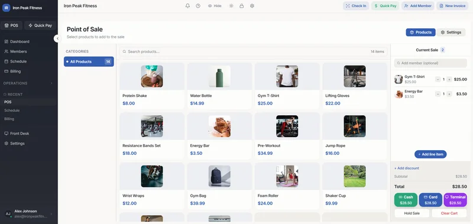Click the $39.99 Gym Bag price
This screenshot has height=224, width=473.
tap(197, 203)
